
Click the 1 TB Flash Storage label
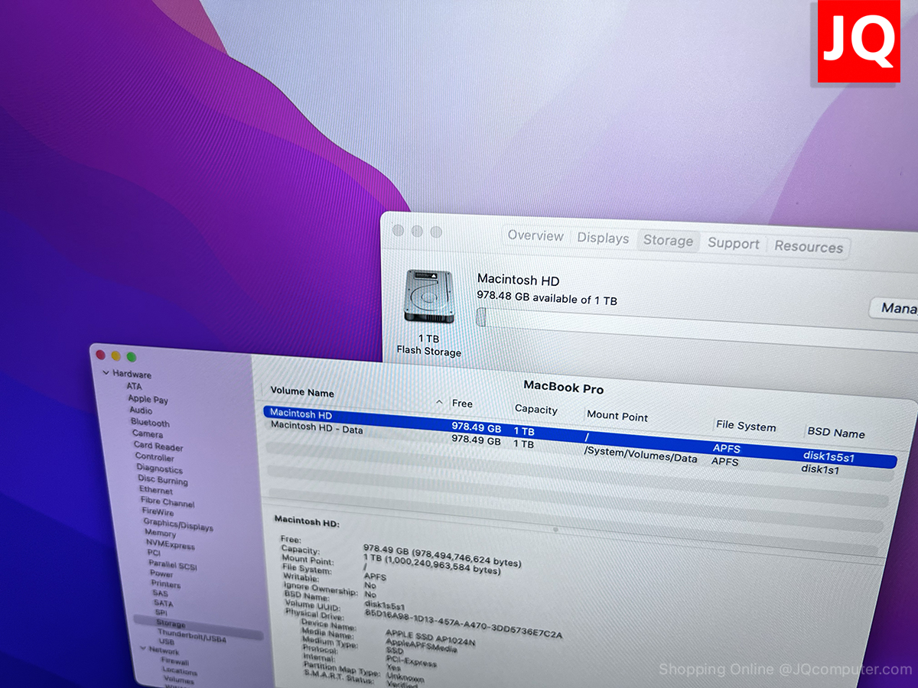click(428, 346)
